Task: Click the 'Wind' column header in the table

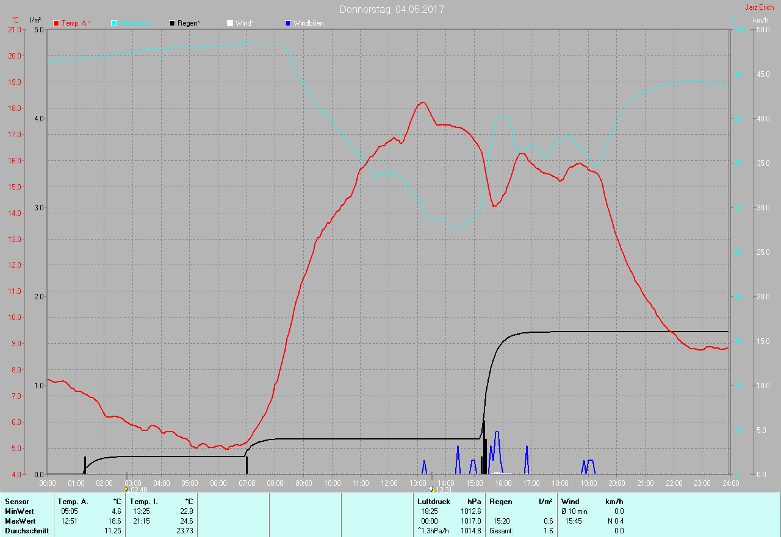Action: pyautogui.click(x=570, y=502)
